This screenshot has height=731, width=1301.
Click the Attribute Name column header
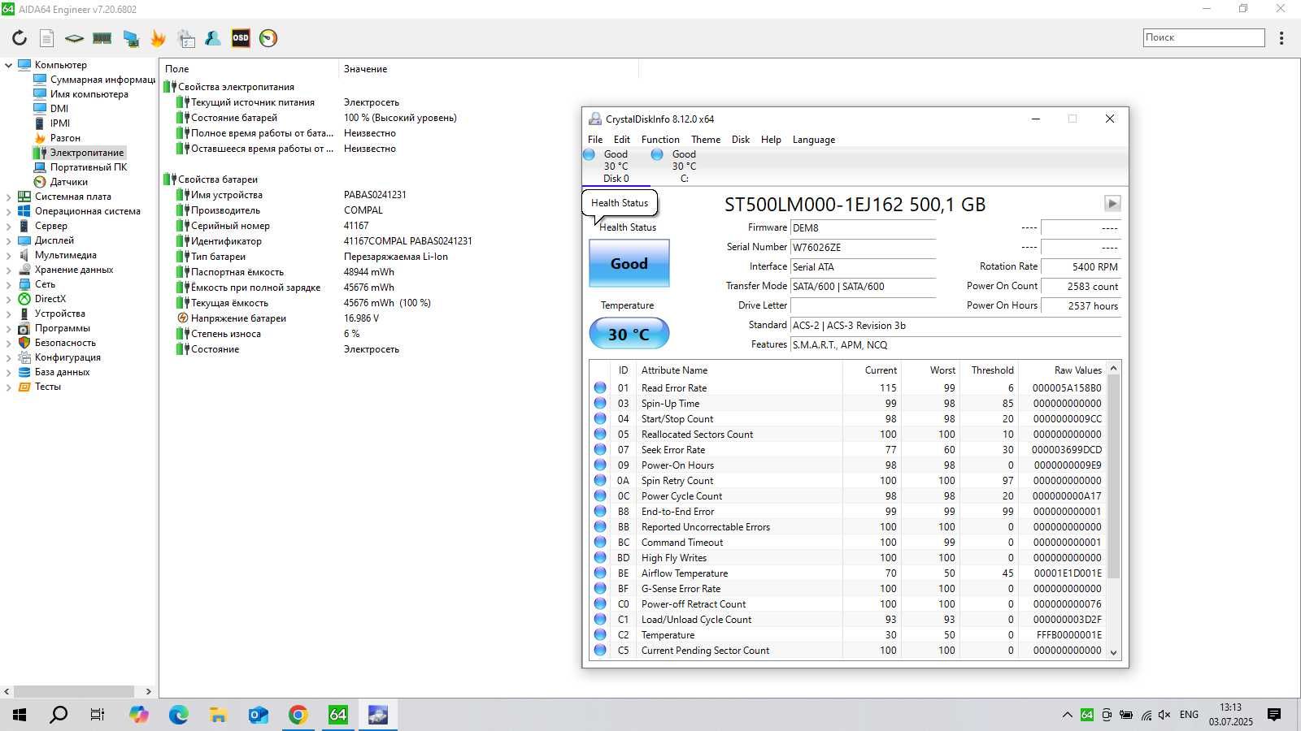point(738,370)
